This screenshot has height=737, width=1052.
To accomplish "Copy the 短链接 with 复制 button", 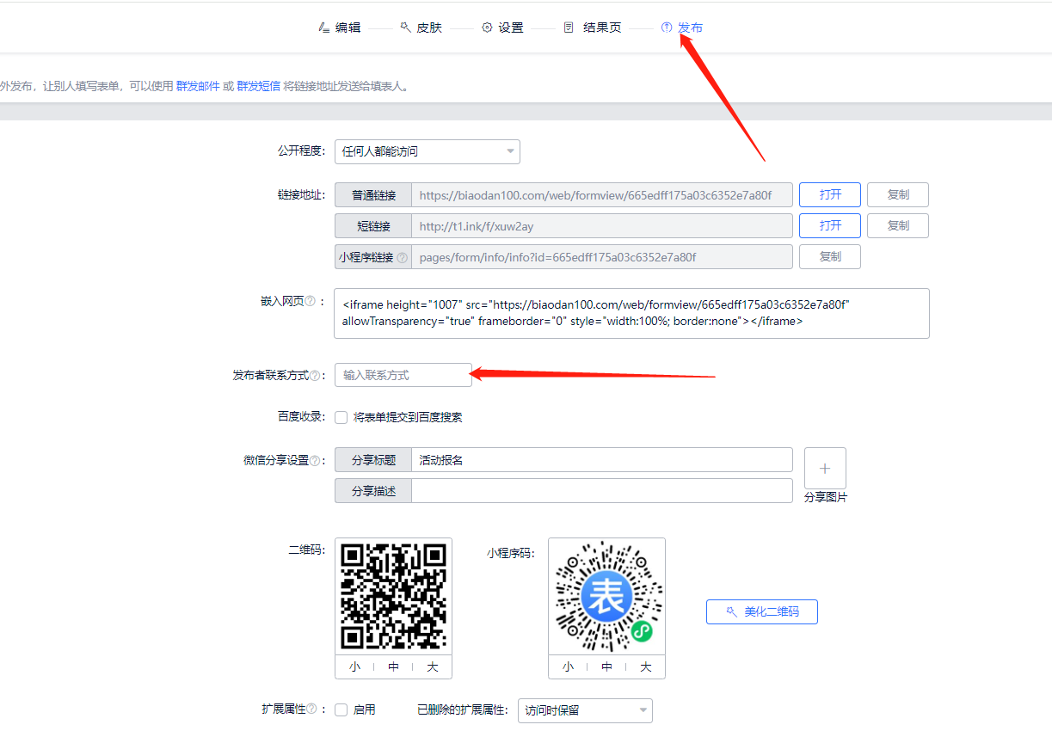I will coord(897,225).
